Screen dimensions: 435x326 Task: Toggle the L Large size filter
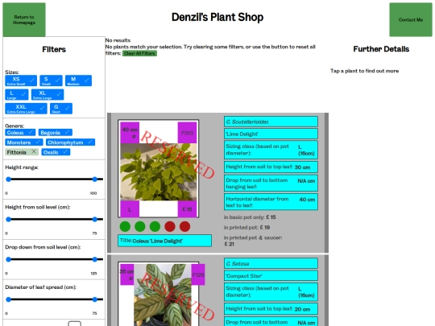[17, 94]
